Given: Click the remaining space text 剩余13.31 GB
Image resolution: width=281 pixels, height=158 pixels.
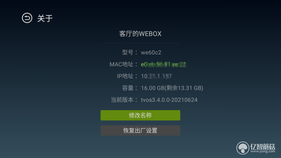Looking at the screenshot, I should [x=184, y=88].
